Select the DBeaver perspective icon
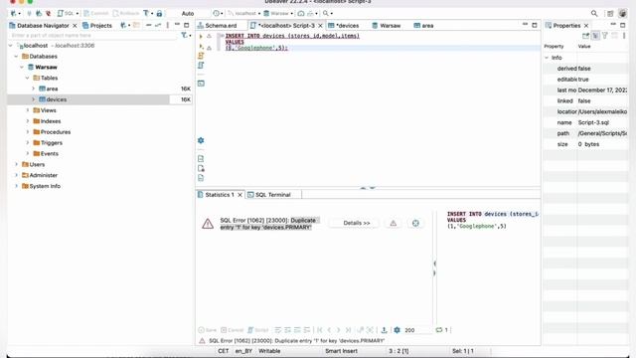This screenshot has width=636, height=358. tap(623, 13)
